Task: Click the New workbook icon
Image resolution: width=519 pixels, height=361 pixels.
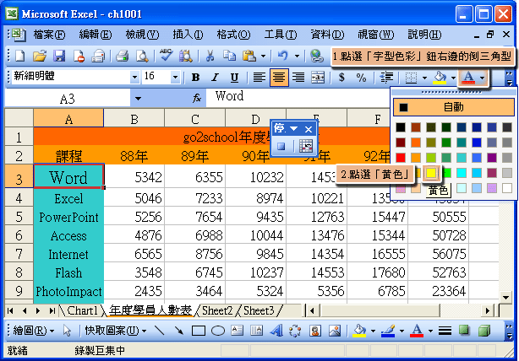Action: tap(19, 56)
